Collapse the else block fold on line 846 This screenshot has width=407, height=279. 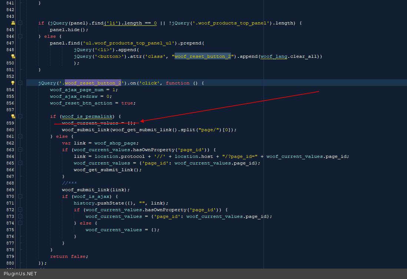click(x=20, y=36)
